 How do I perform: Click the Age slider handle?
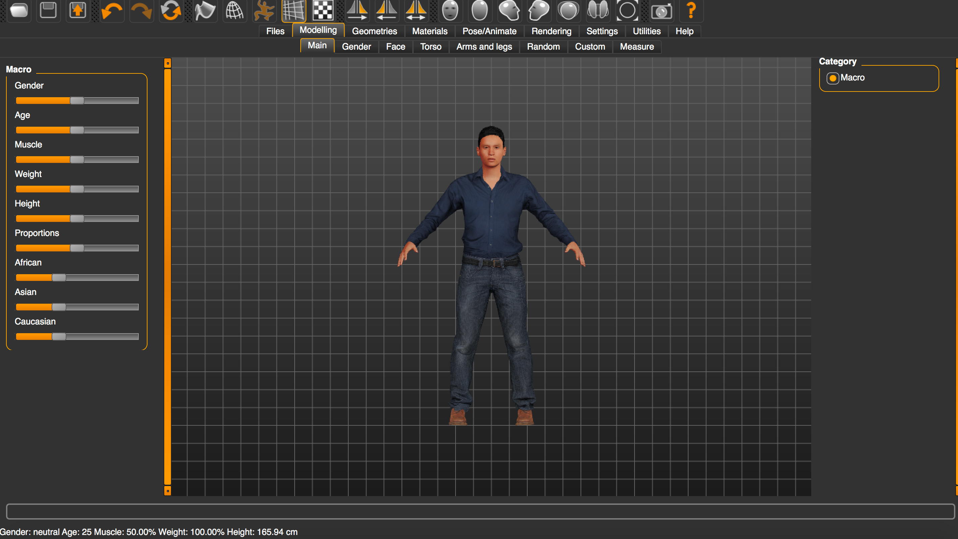[77, 130]
